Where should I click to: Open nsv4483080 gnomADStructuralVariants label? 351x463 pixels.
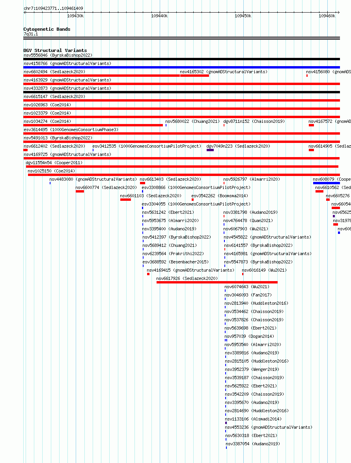click(93, 179)
